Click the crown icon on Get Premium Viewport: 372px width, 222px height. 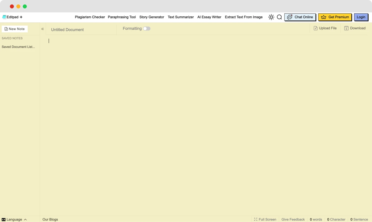click(323, 17)
